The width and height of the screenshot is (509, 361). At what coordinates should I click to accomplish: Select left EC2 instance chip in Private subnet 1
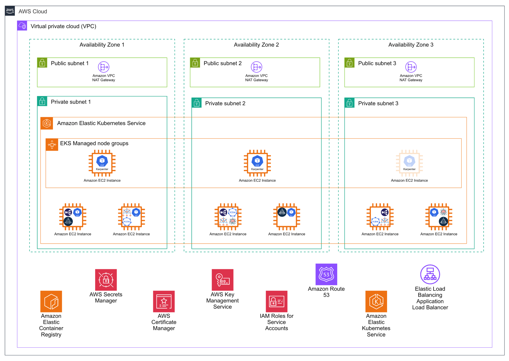click(73, 217)
